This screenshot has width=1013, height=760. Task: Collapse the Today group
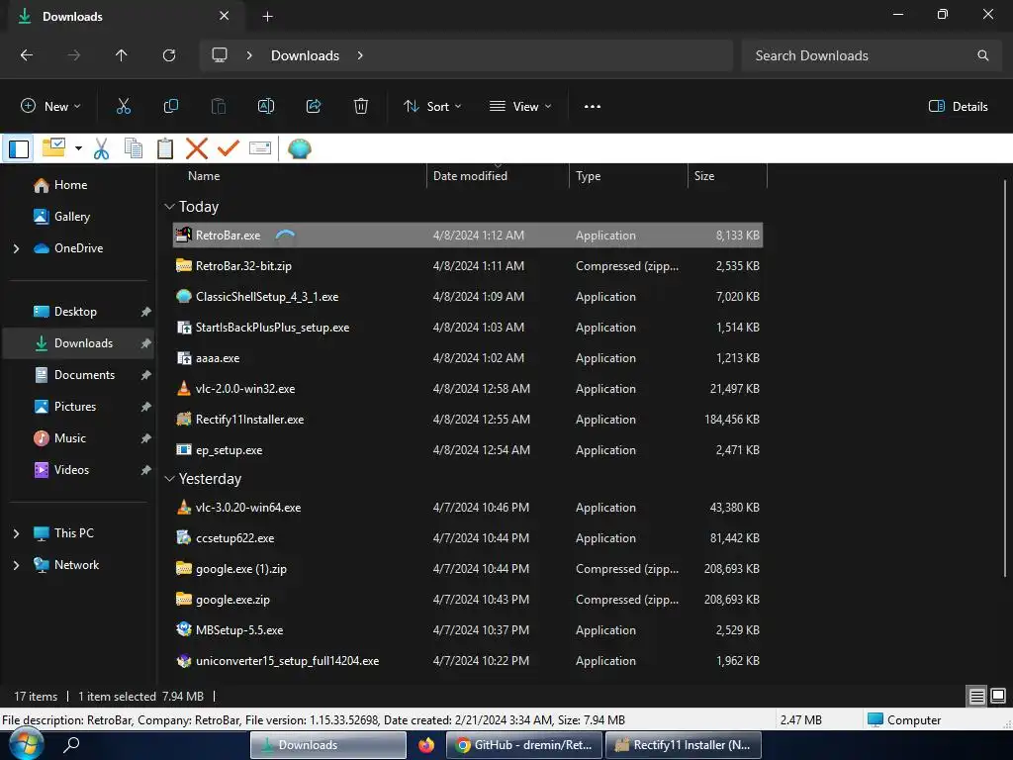click(169, 207)
